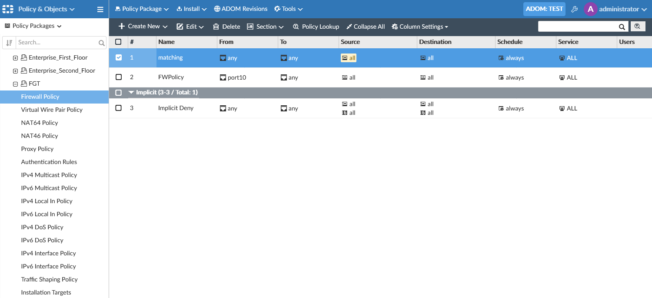Click the schedule clock icon in FWPolicy row
The height and width of the screenshot is (298, 652).
tap(501, 77)
